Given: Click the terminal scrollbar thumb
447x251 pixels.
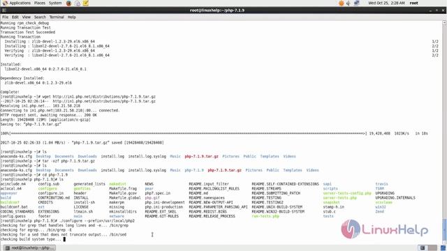Looking at the screenshot, I should (x=444, y=230).
